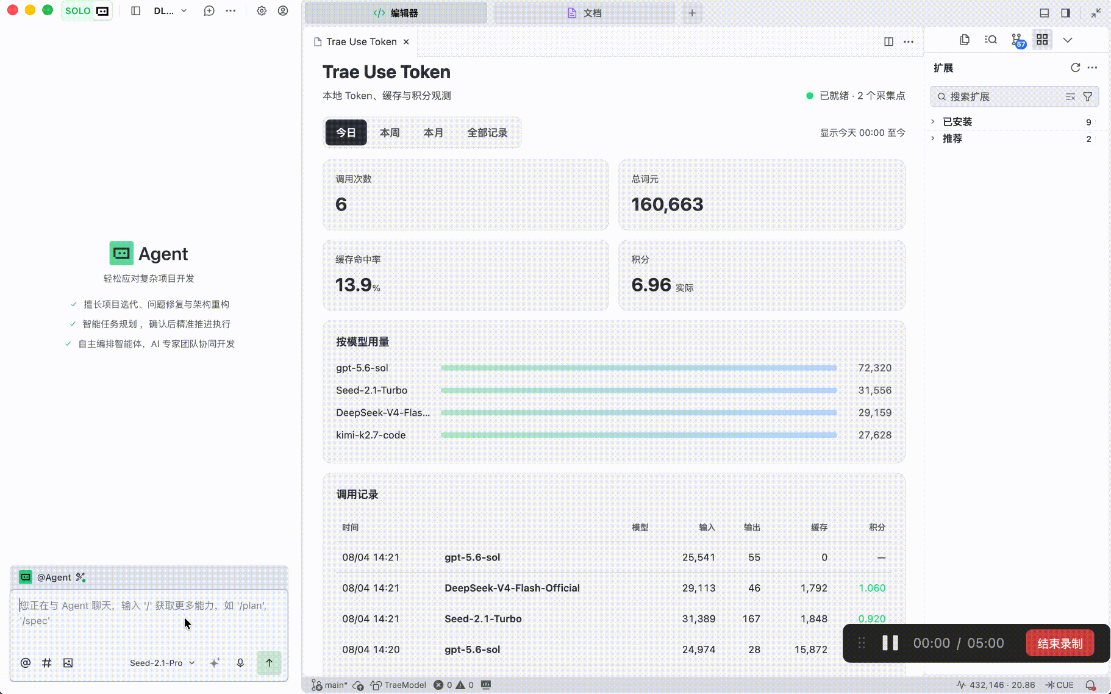Click the TraeModel status bar item
1111x694 pixels.
point(398,685)
